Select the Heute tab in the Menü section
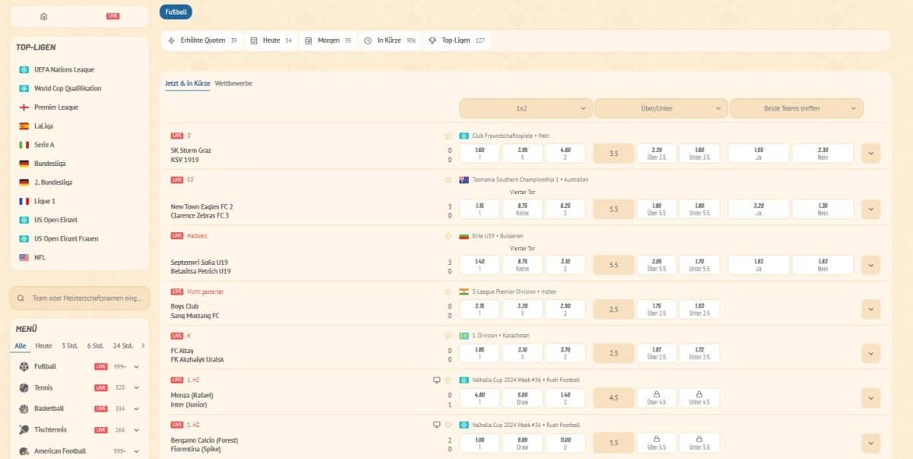 tap(43, 346)
